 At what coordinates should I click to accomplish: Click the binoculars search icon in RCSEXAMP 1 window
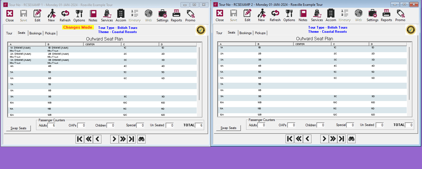click(x=141, y=139)
